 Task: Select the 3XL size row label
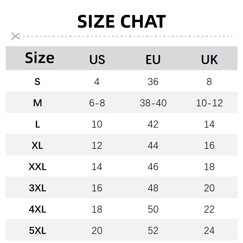37,188
